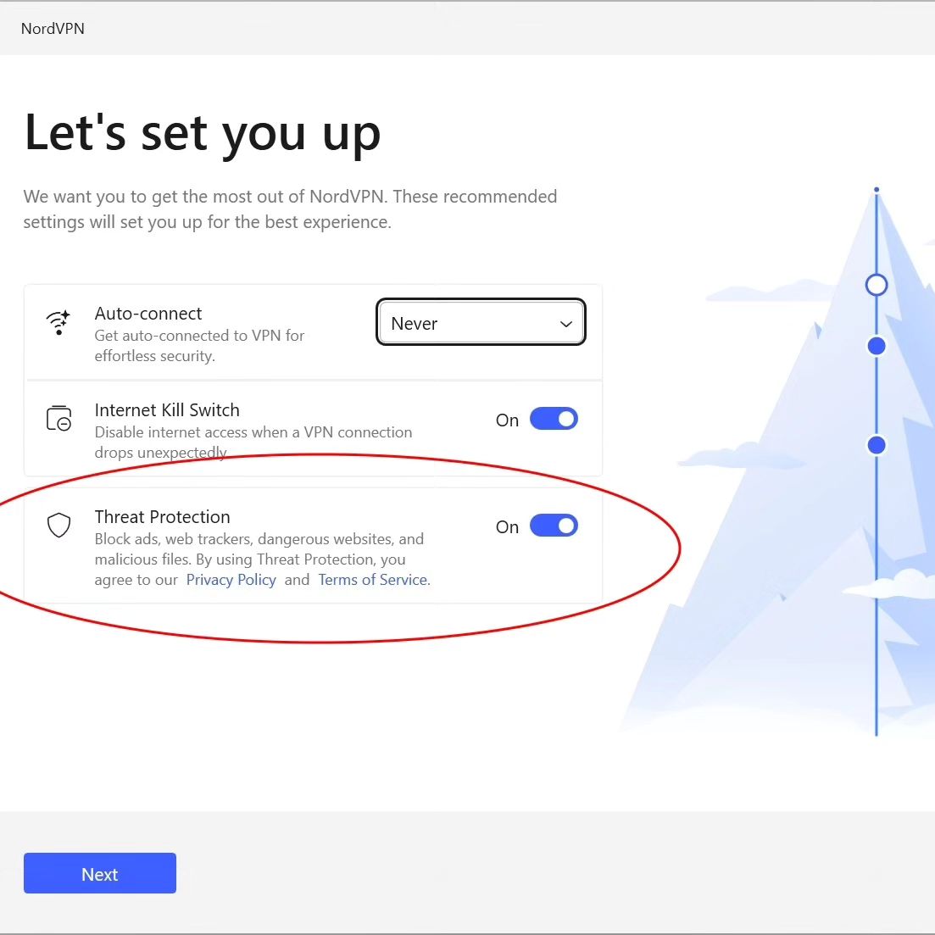The image size is (935, 935).
Task: Click the "We want you to get the most" intro text
Action: (290, 209)
